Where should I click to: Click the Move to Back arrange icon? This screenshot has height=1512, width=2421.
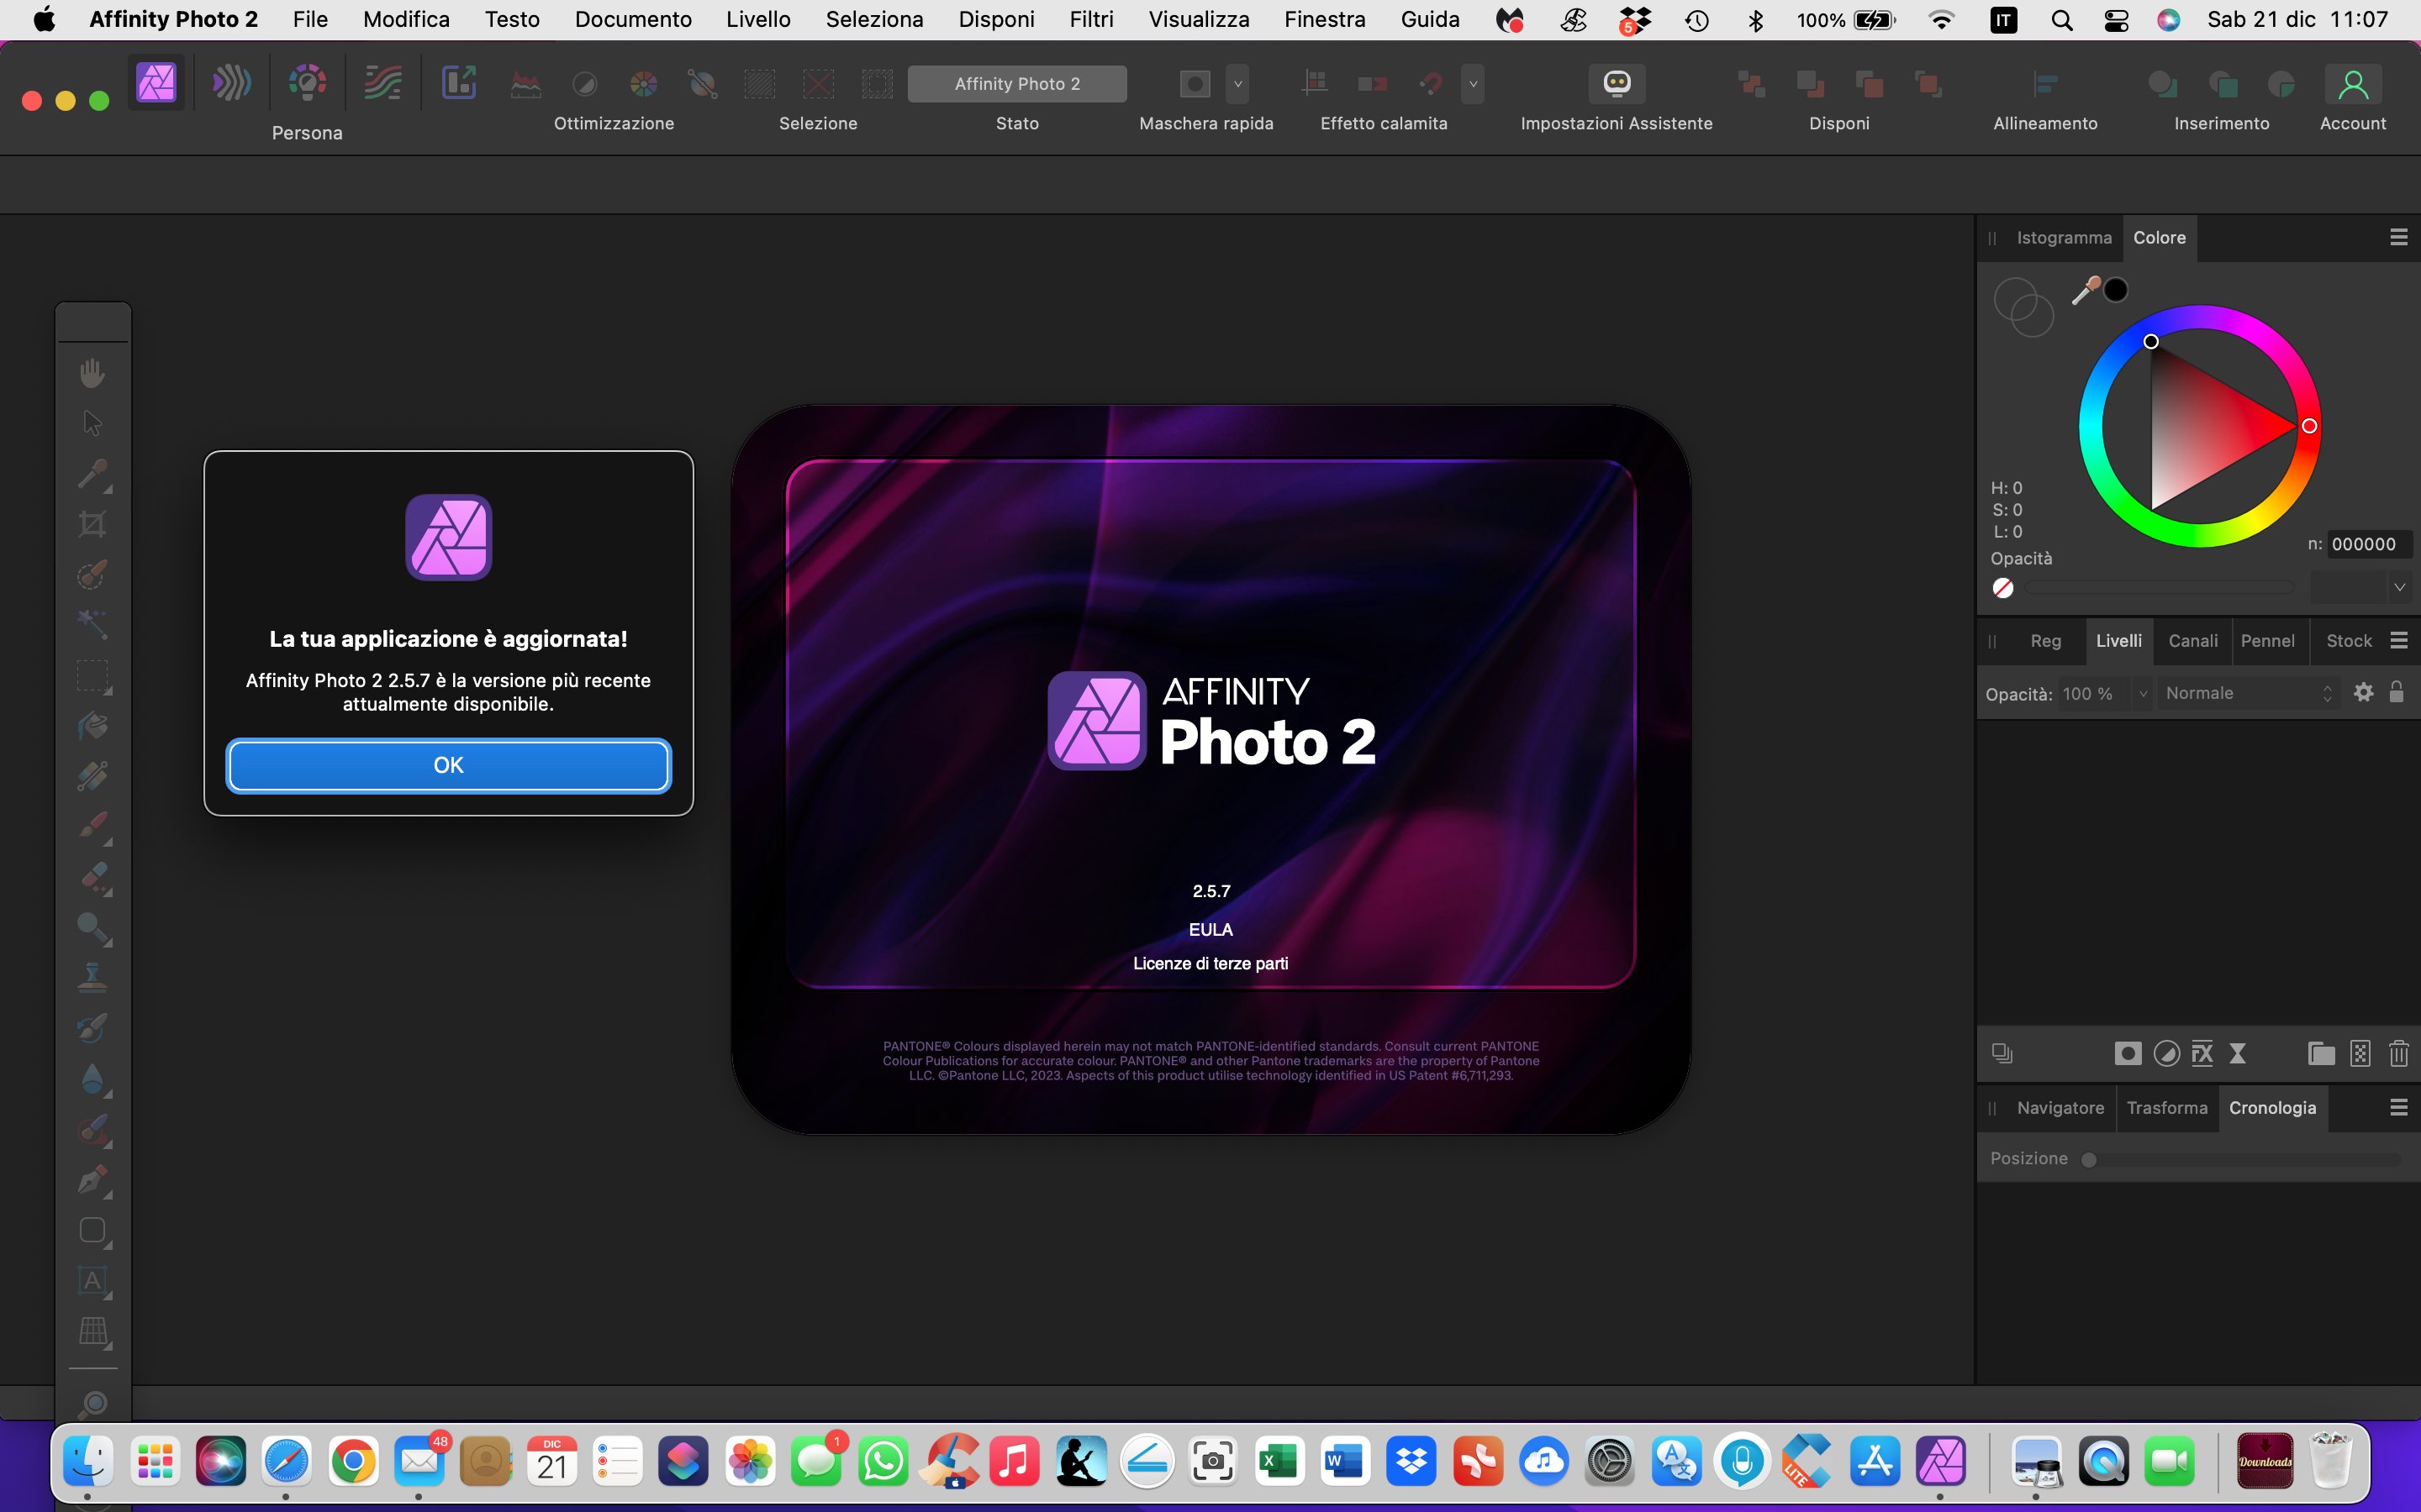click(x=1752, y=84)
